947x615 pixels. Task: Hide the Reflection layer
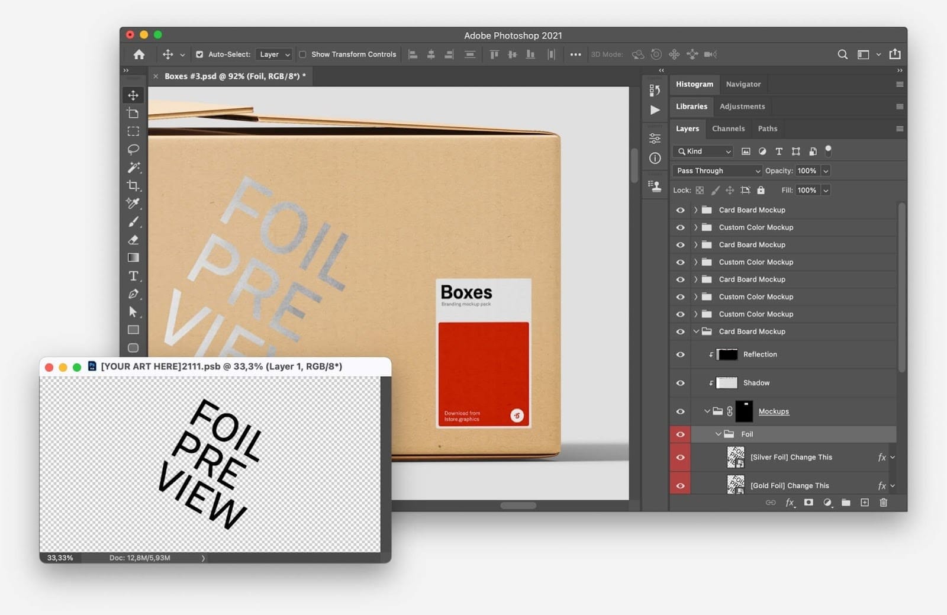pyautogui.click(x=680, y=355)
